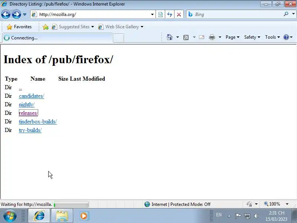The image size is (297, 223).
Task: Open the Safety menu
Action: tap(252, 37)
